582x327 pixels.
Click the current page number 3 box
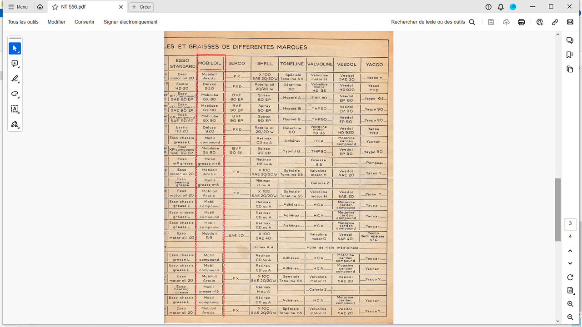pyautogui.click(x=570, y=223)
